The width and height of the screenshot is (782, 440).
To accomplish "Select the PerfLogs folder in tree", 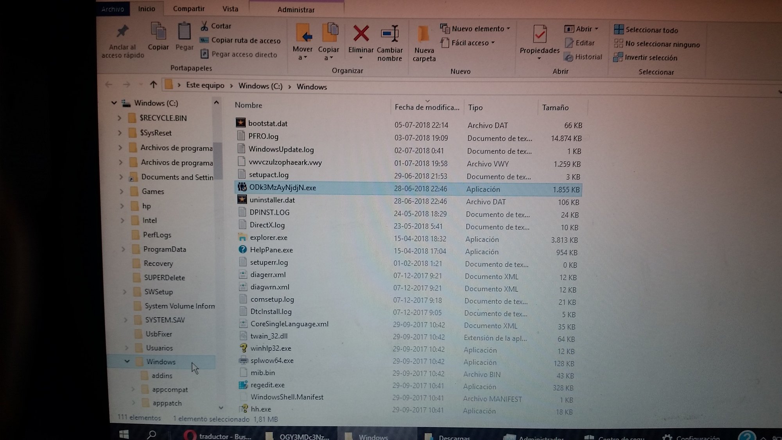I will 157,235.
